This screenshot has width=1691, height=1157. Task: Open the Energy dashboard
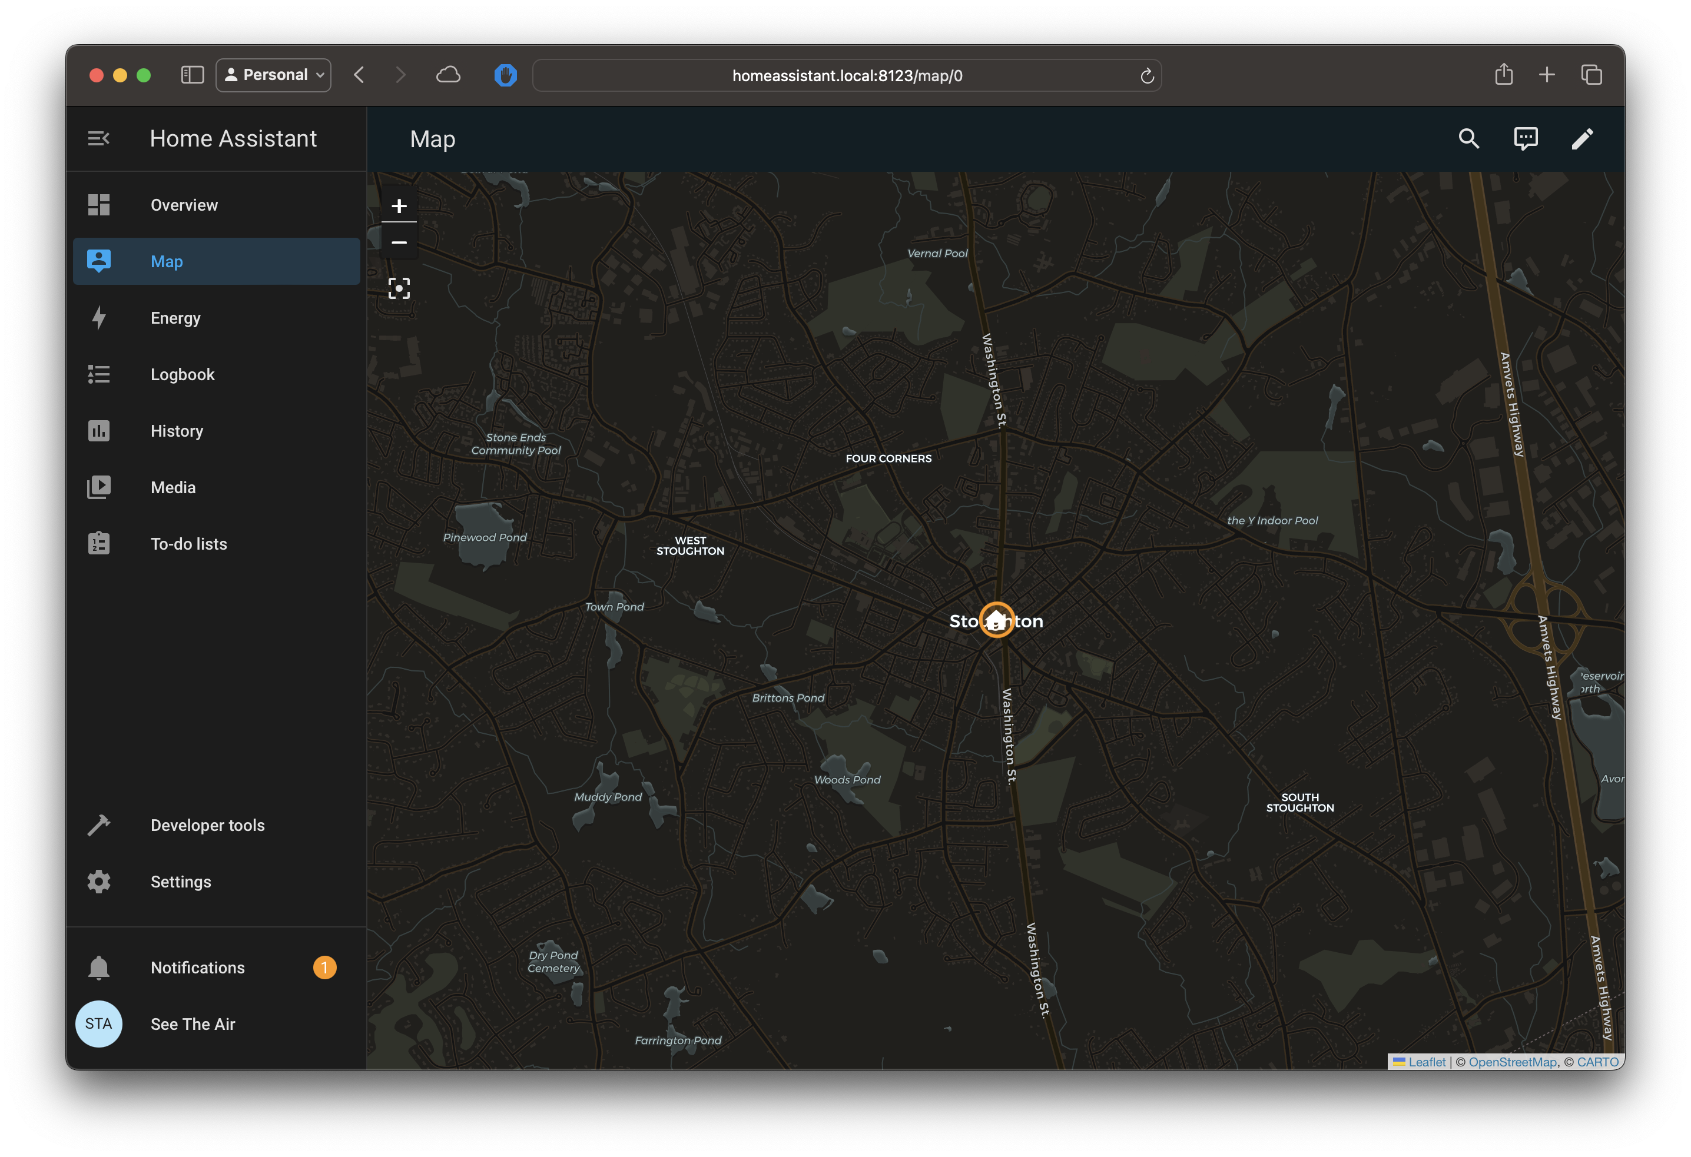point(175,318)
